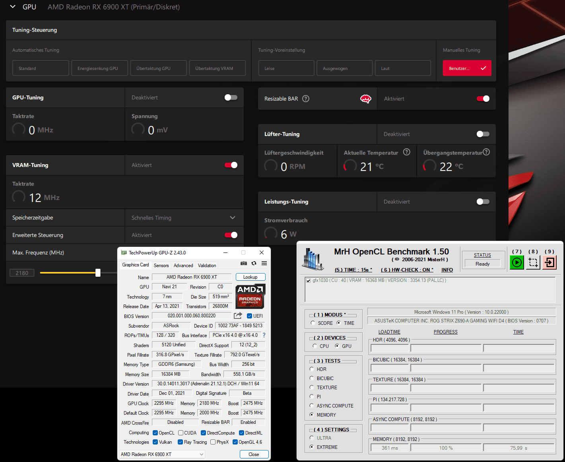Click Resizable BAR help question mark
The width and height of the screenshot is (565, 462).
[x=306, y=99]
